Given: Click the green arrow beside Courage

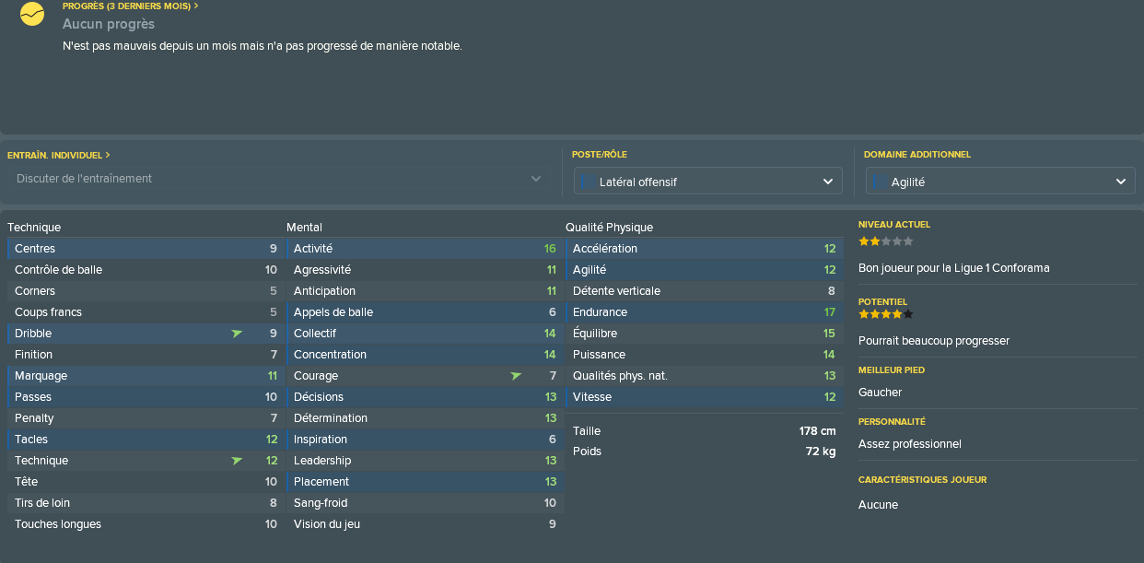Looking at the screenshot, I should pyautogui.click(x=516, y=376).
